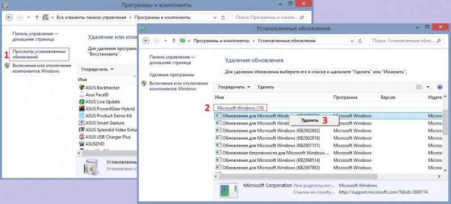This screenshot has width=451, height=204.
Task: Open 'Панель управления — домашняя страница' in front window
Action: (x=173, y=60)
